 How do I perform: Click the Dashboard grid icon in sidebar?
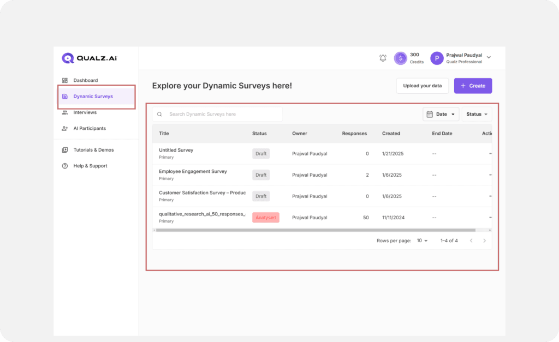(65, 80)
